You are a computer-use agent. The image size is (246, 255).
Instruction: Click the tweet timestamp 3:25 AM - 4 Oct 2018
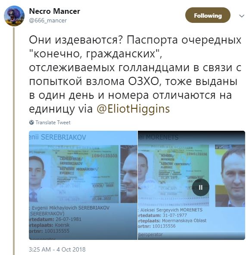57,249
